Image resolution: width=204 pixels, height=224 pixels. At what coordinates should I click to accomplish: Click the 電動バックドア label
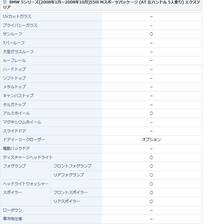(17, 149)
